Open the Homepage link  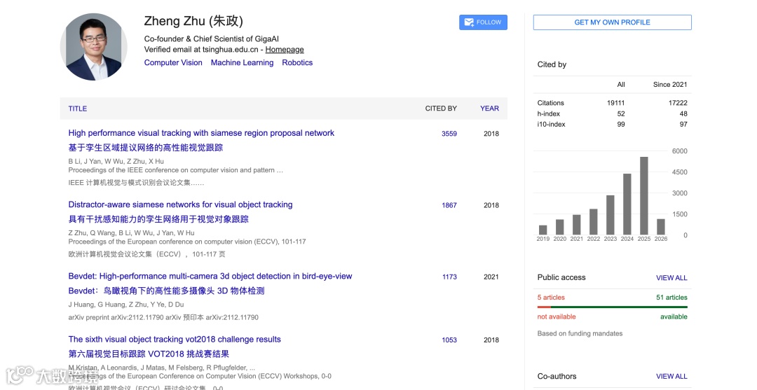click(x=285, y=50)
